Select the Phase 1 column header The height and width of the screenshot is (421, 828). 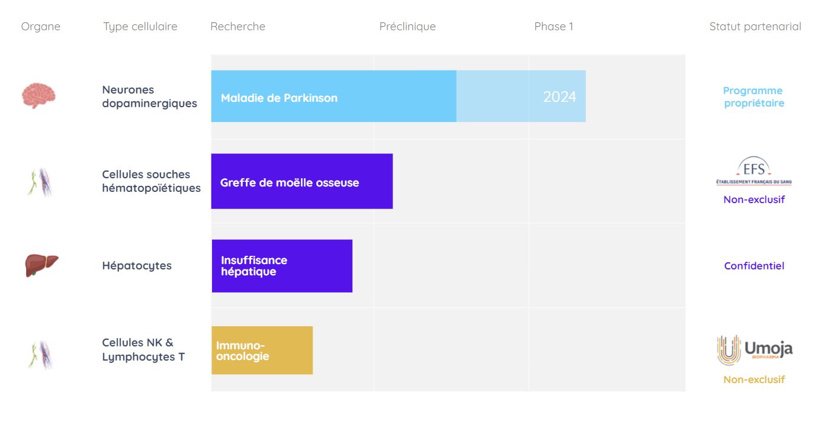[554, 27]
